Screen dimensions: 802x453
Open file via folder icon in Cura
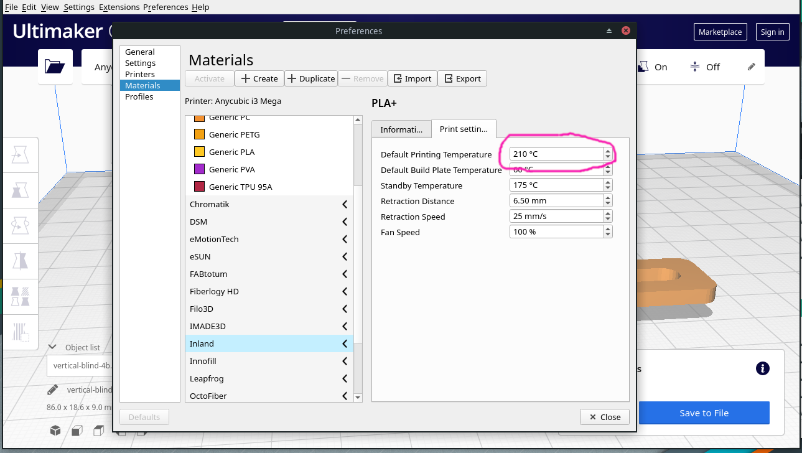pyautogui.click(x=55, y=67)
